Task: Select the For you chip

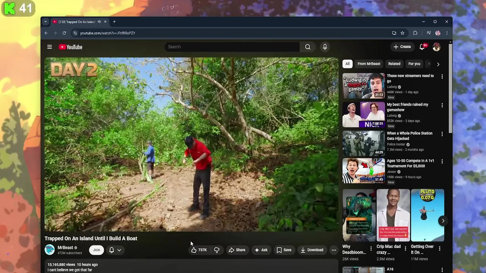Action: point(414,64)
